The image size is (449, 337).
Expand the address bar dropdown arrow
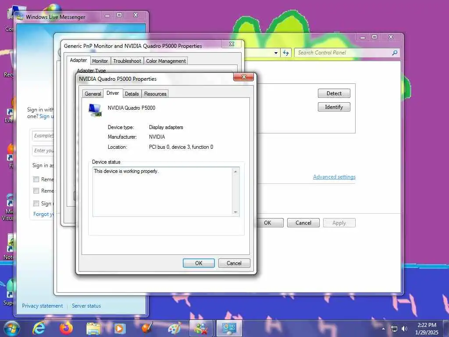pyautogui.click(x=276, y=53)
